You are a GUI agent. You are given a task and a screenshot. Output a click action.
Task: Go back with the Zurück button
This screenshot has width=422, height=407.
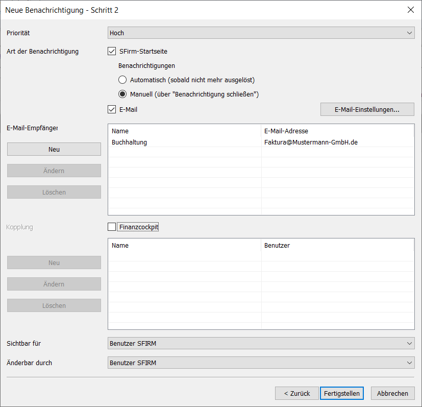click(x=297, y=393)
